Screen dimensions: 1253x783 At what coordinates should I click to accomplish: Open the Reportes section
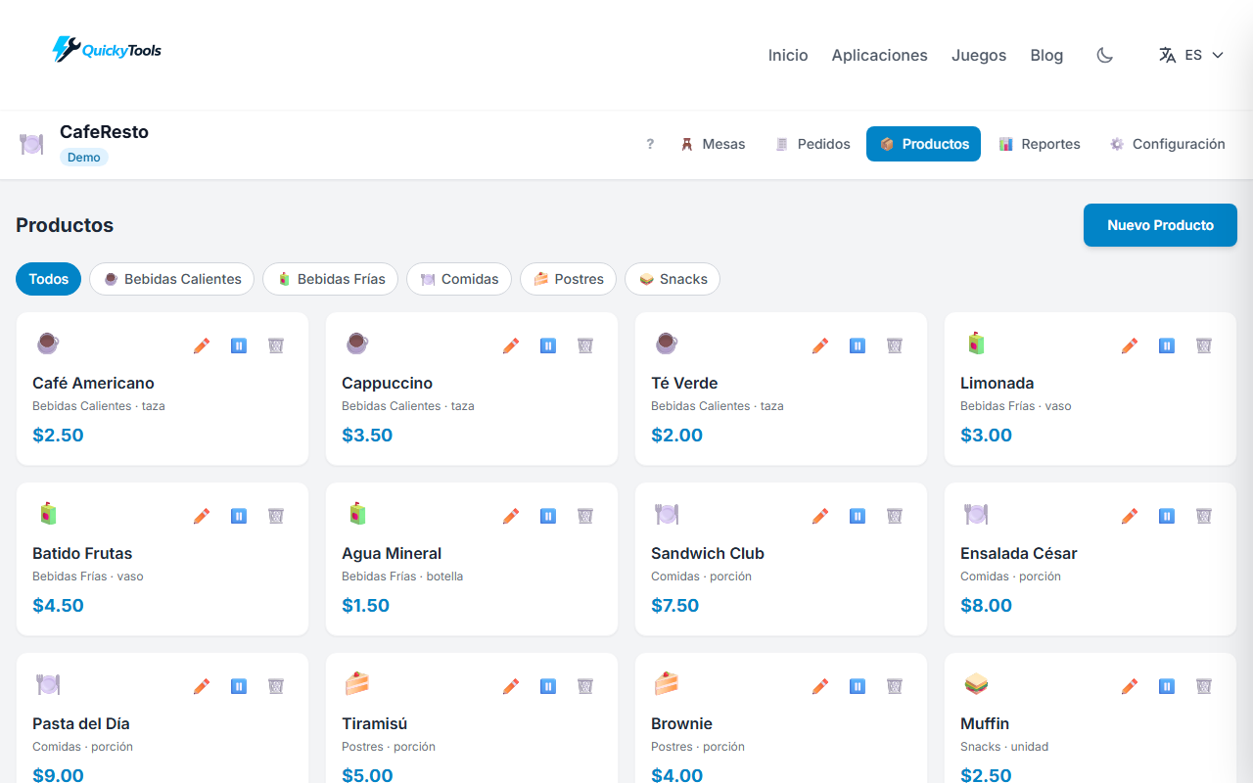click(1040, 144)
